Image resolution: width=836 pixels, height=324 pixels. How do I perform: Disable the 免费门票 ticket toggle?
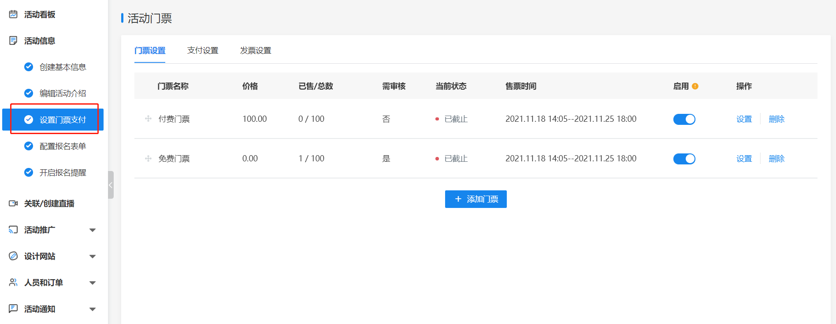pyautogui.click(x=684, y=159)
